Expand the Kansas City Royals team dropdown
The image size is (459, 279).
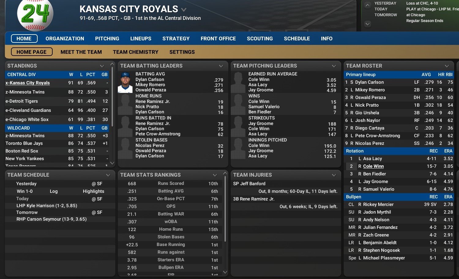[184, 10]
